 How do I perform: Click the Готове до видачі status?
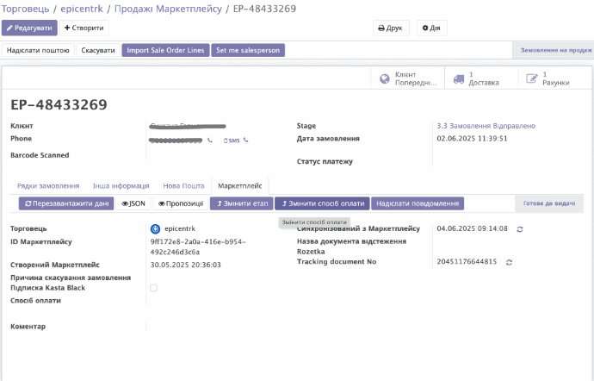point(549,203)
